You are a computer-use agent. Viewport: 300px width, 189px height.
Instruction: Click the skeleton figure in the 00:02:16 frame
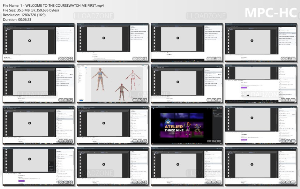pos(133,80)
